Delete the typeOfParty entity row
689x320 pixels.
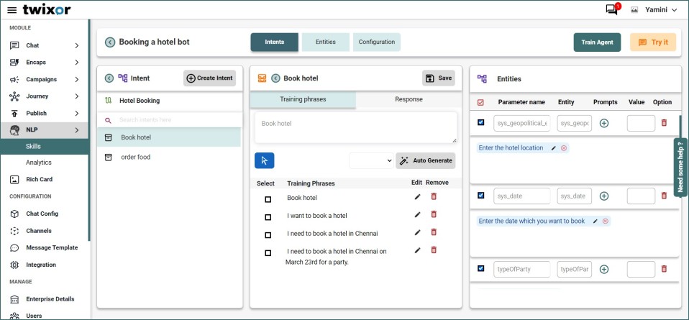click(x=664, y=269)
